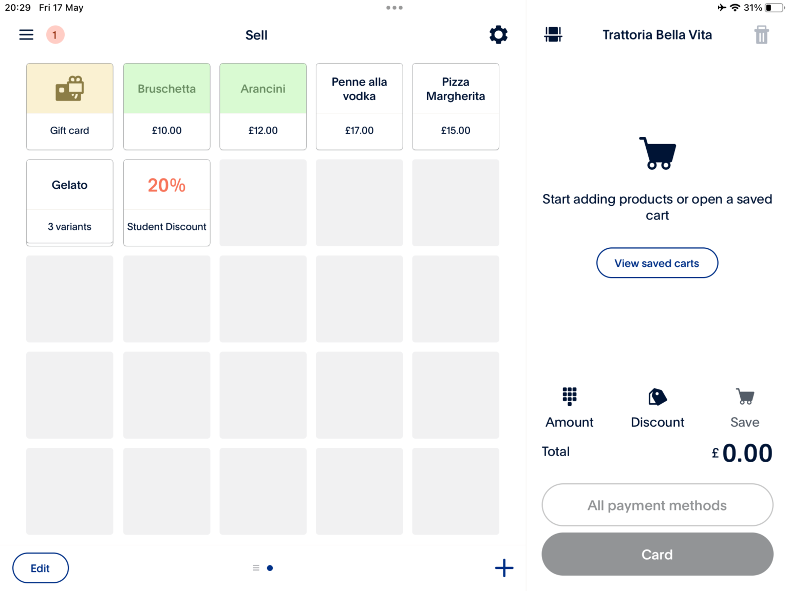Screen dimensions: 789x591
Task: Apply a discount via the price tag icon
Action: coord(657,397)
